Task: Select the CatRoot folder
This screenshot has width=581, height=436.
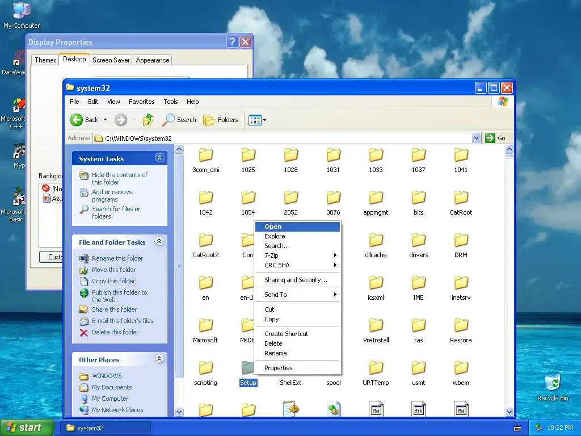Action: point(461,203)
